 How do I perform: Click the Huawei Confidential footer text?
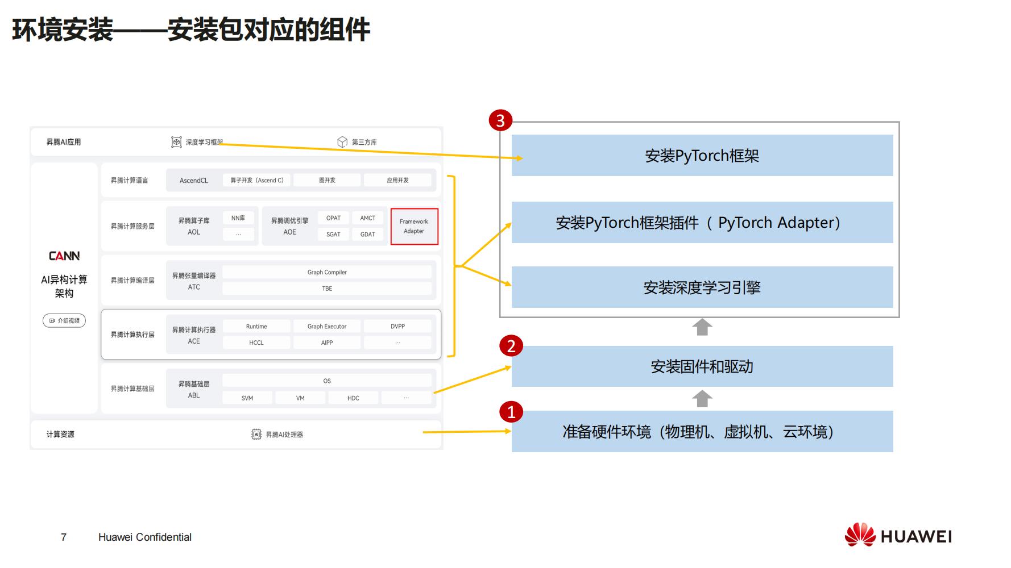[x=145, y=537]
